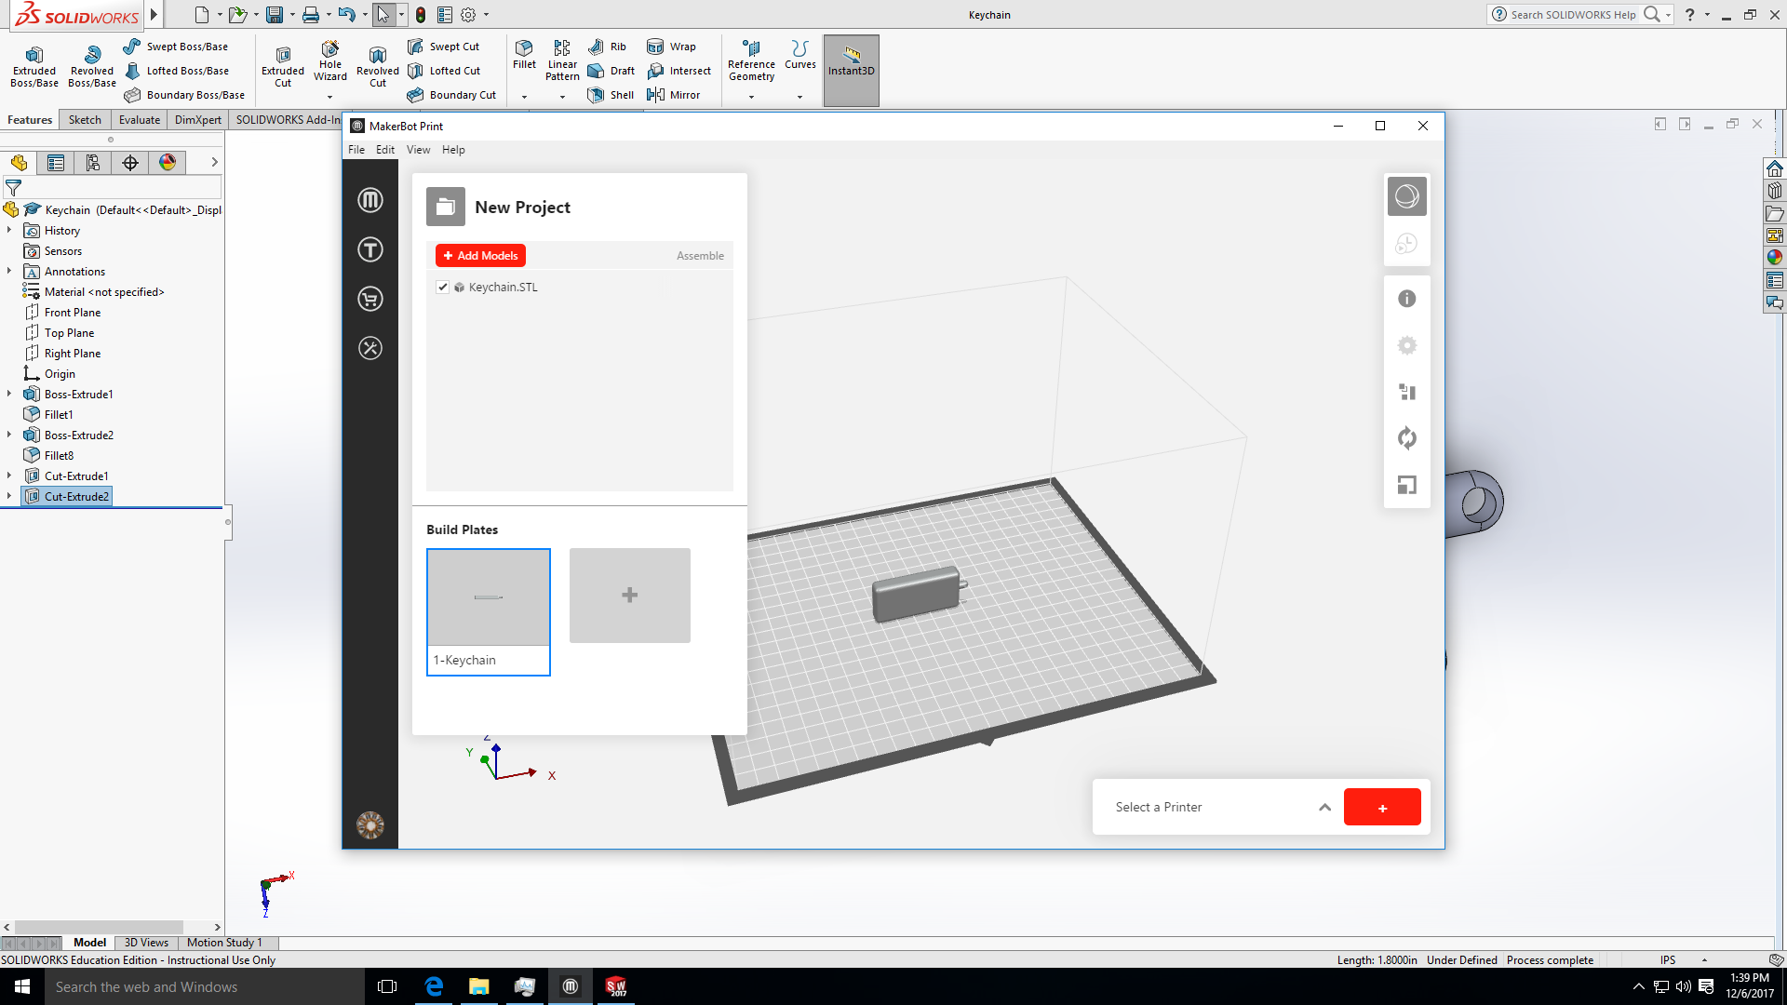Image resolution: width=1787 pixels, height=1005 pixels.
Task: Select the Extruded Boss/Base tool
Action: [34, 63]
